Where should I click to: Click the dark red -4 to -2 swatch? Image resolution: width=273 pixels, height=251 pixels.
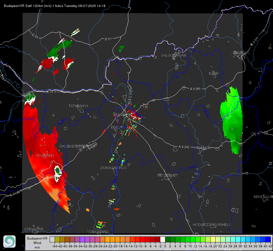click(x=158, y=239)
